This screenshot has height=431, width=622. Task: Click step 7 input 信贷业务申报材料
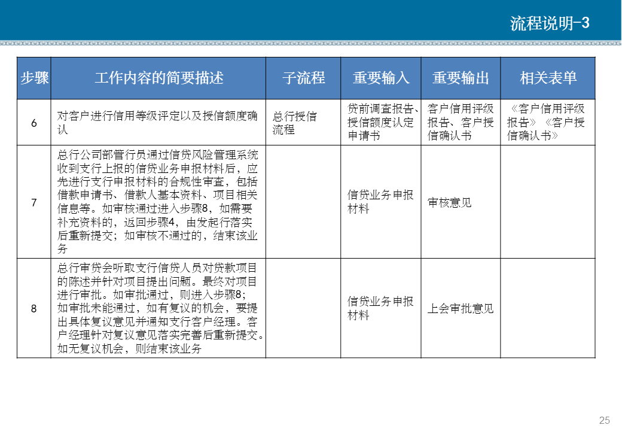pyautogui.click(x=380, y=202)
